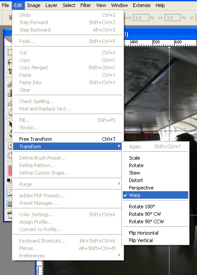Select the Path Selection arrow tool
Screen dimensions: 197x275
point(10,124)
